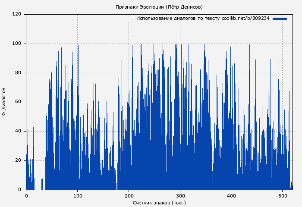Pick the 300 tick label on the X-axis

[x=180, y=195]
